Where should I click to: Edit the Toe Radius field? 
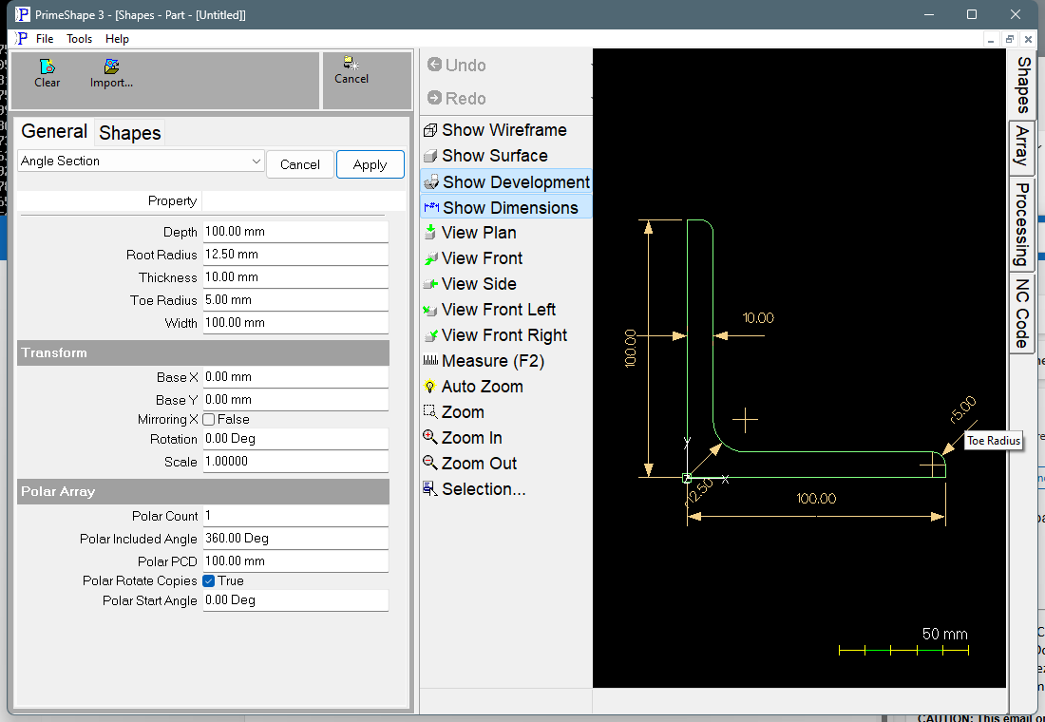[295, 299]
